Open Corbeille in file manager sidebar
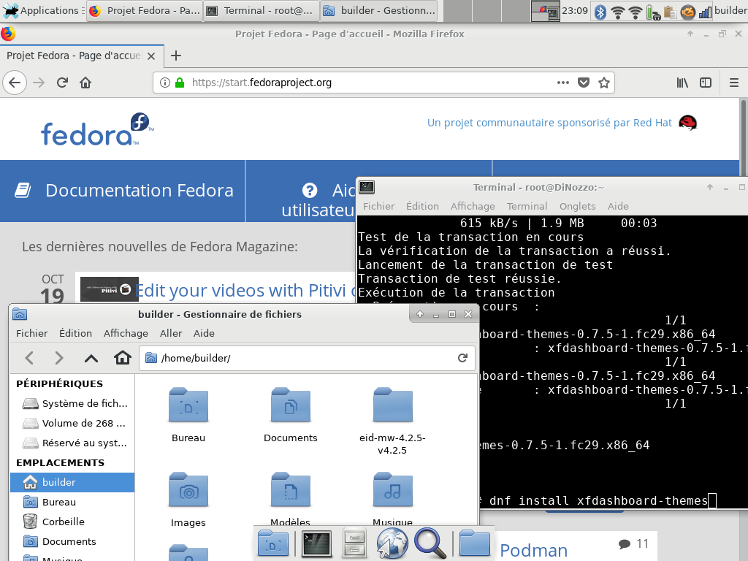Image resolution: width=748 pixels, height=561 pixels. click(x=72, y=522)
